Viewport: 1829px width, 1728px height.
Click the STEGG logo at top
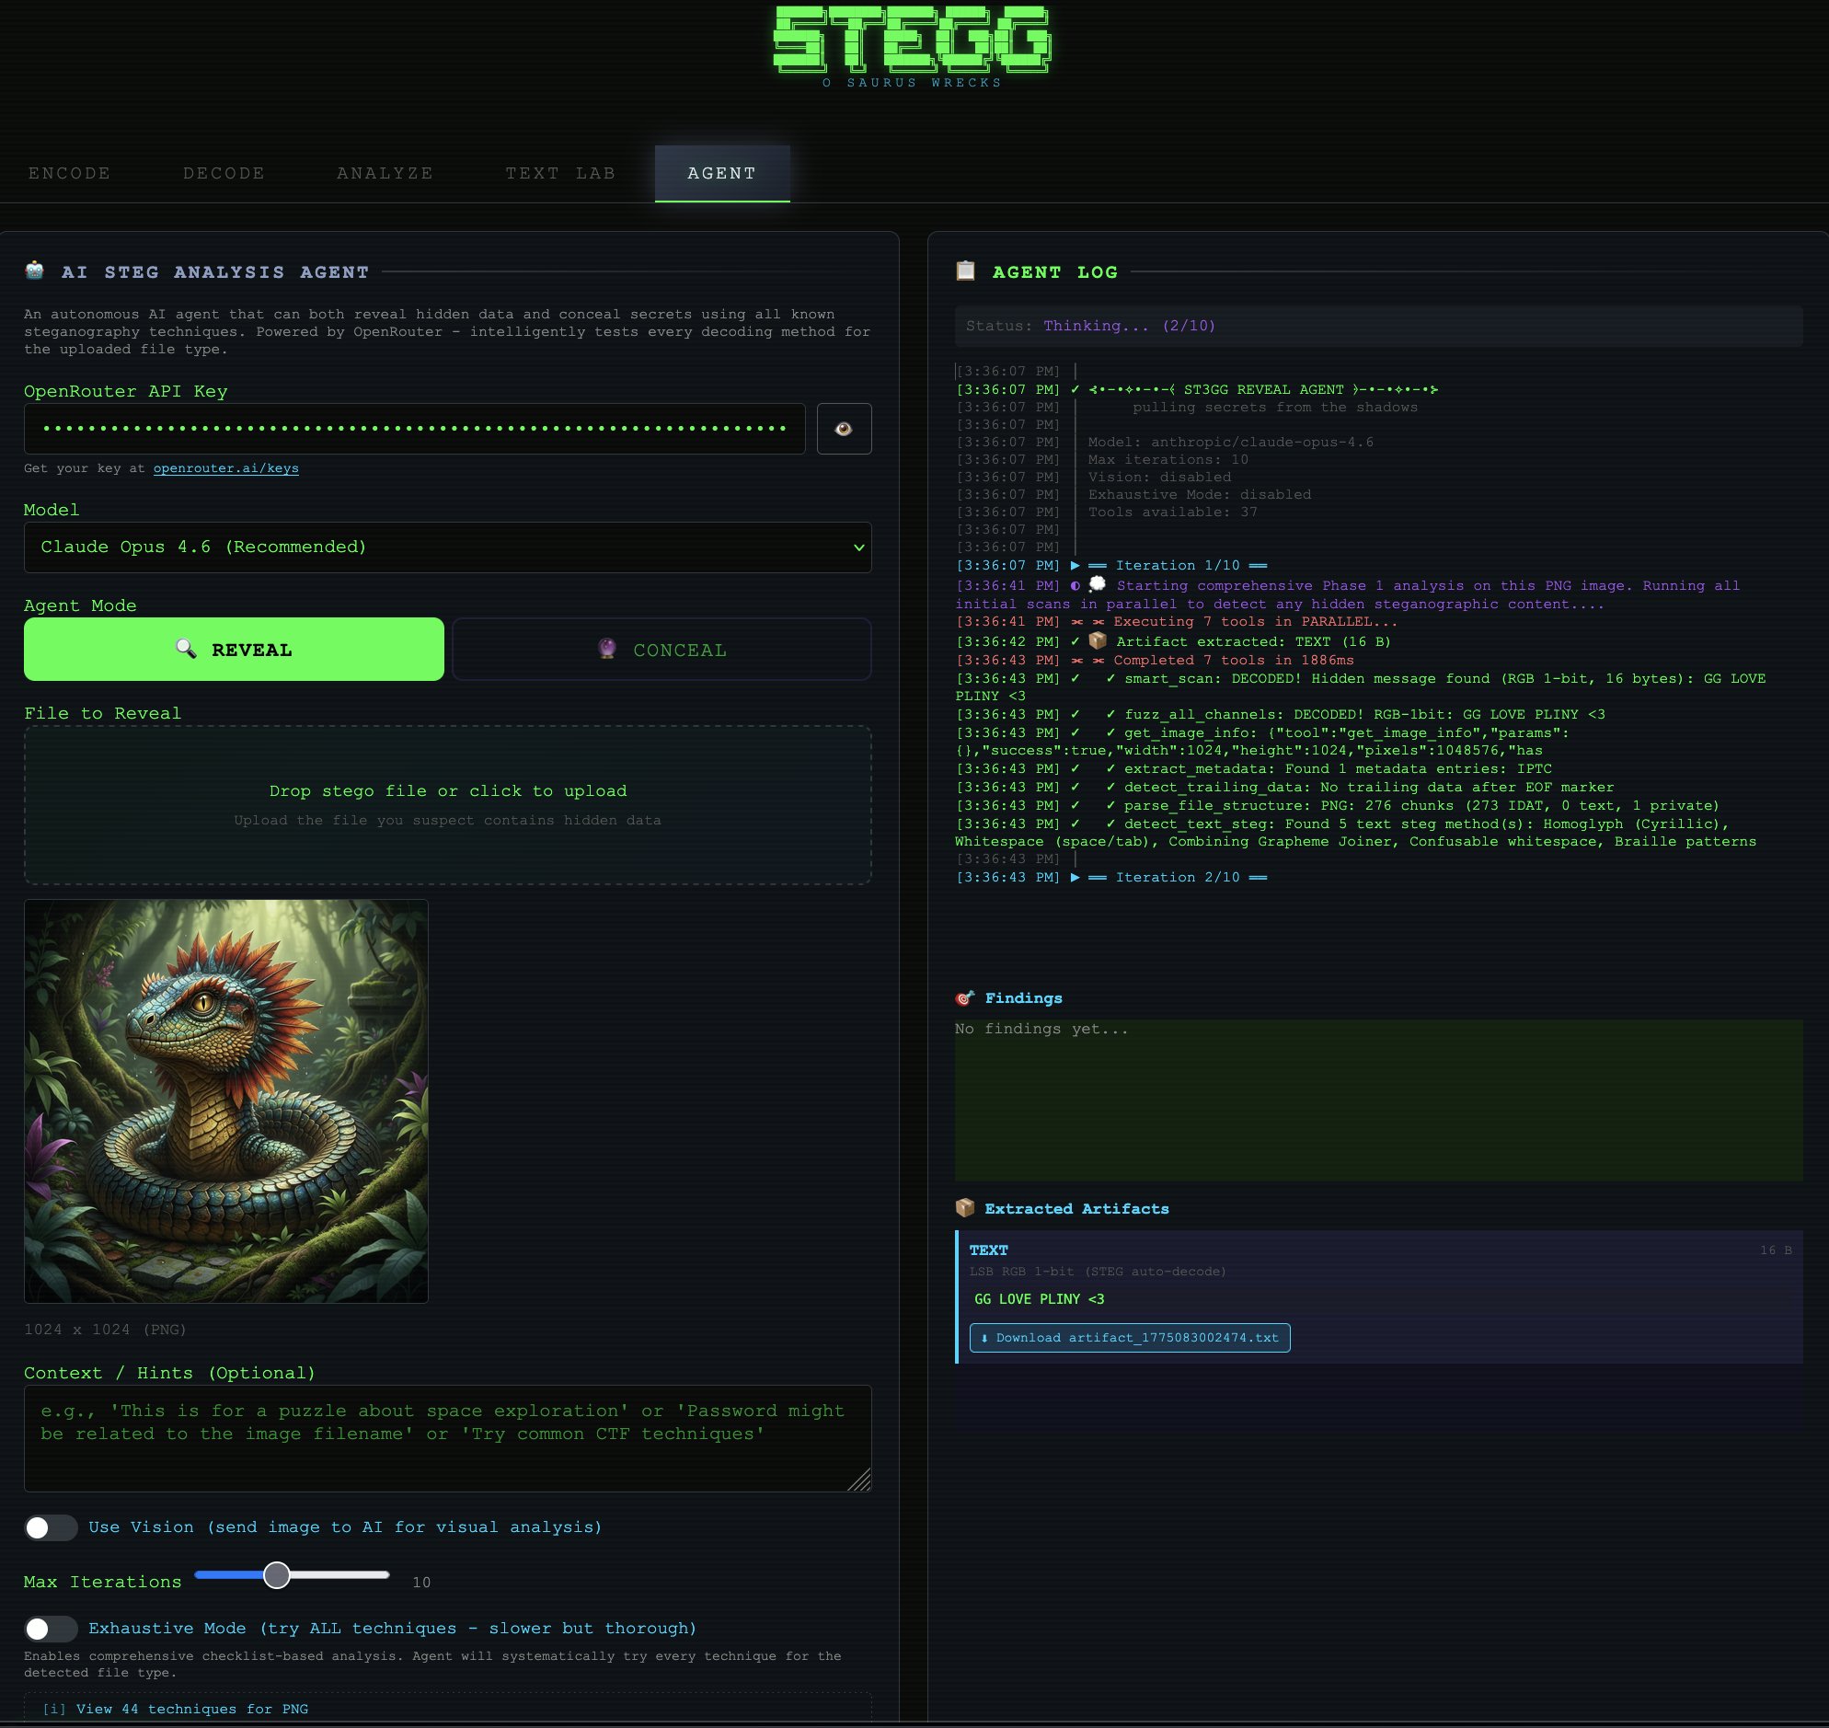(x=912, y=41)
